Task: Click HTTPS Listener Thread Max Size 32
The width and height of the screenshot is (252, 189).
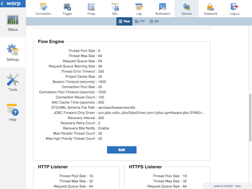Action: 185,181
